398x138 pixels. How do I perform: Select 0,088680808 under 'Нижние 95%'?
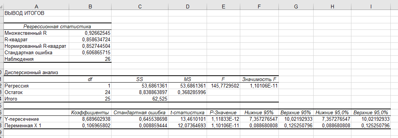(259, 125)
